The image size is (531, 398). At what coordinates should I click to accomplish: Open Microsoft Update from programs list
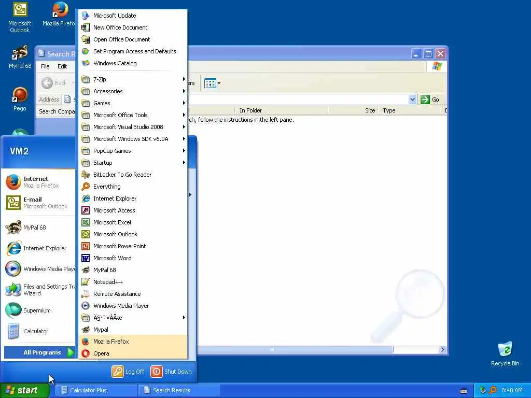pyautogui.click(x=133, y=16)
